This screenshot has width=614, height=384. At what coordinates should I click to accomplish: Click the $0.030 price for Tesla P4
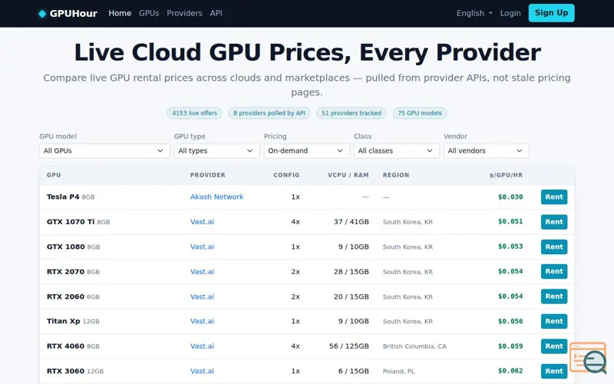tap(510, 197)
